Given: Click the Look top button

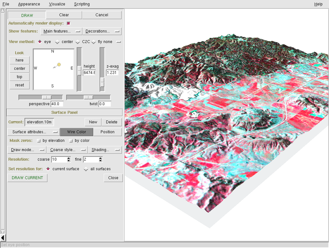Looking at the screenshot, I should tap(19, 77).
